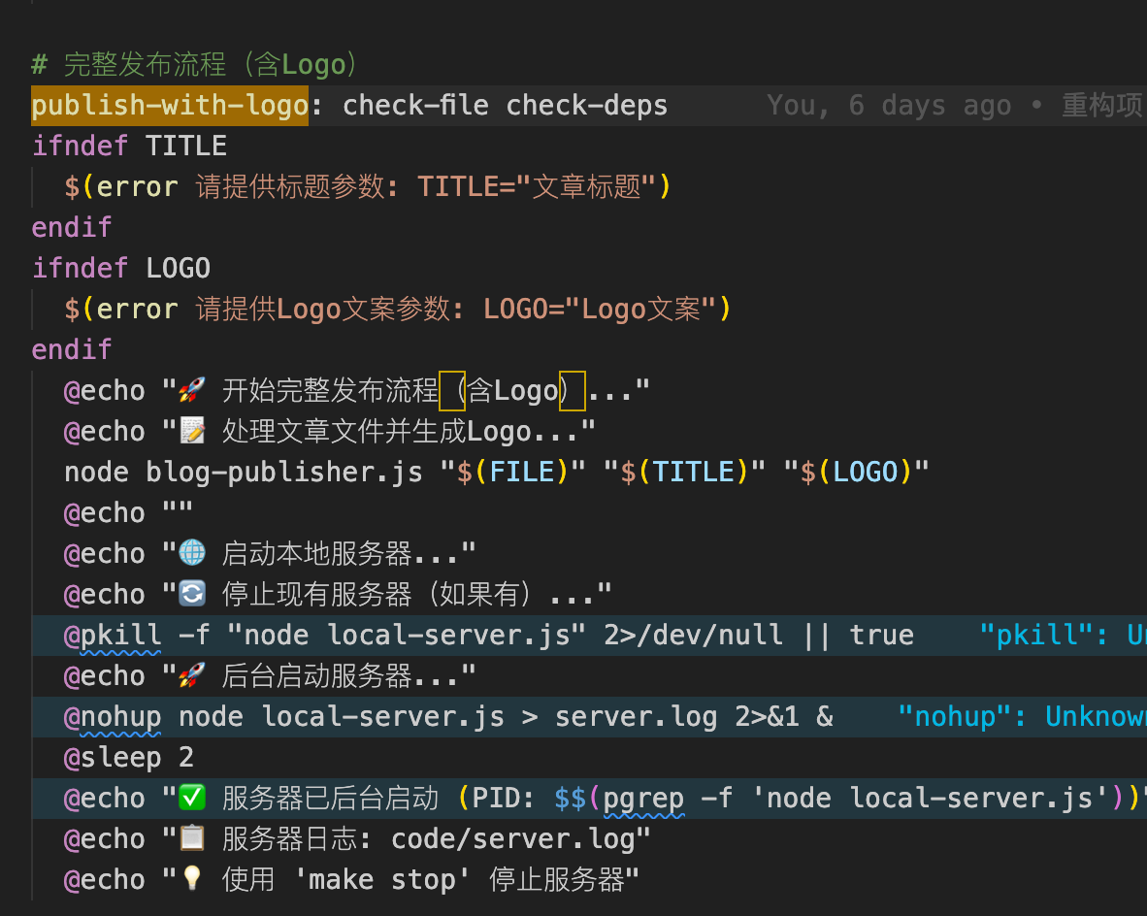Viewport: 1147px width, 916px height.
Task: Click the "$(LOGO)" variable in the node command
Action: coord(856,472)
